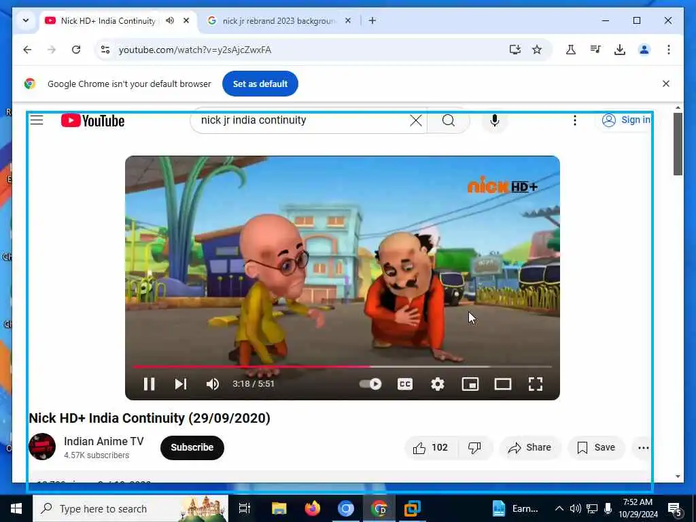The image size is (696, 522).
Task: Toggle theater mode view
Action: click(503, 384)
